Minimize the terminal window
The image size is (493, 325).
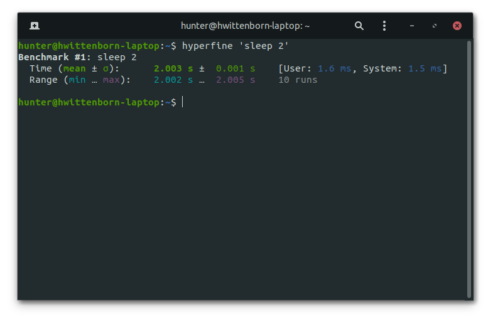click(412, 26)
